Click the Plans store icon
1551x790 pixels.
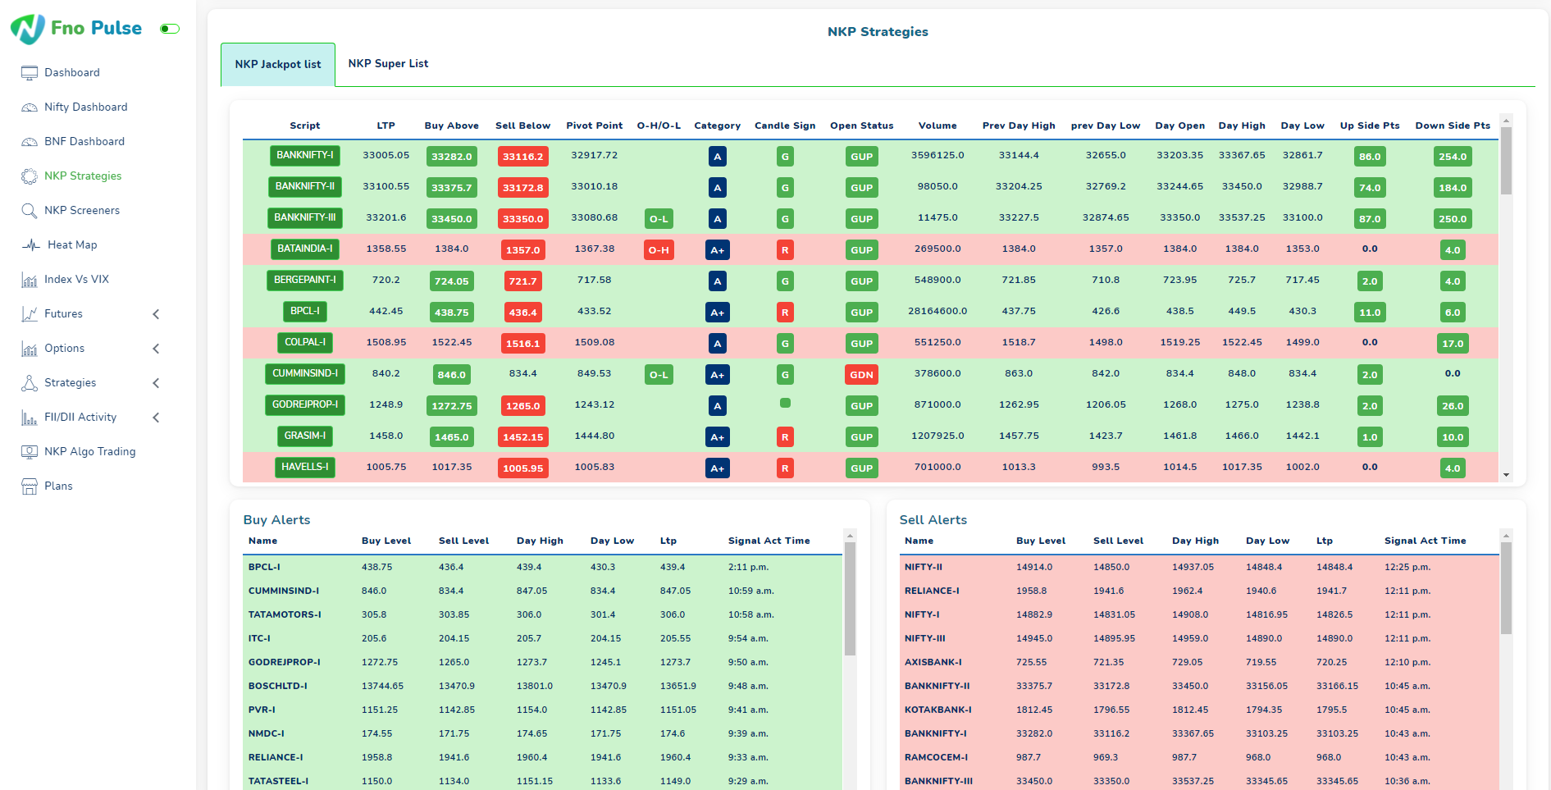pos(30,486)
